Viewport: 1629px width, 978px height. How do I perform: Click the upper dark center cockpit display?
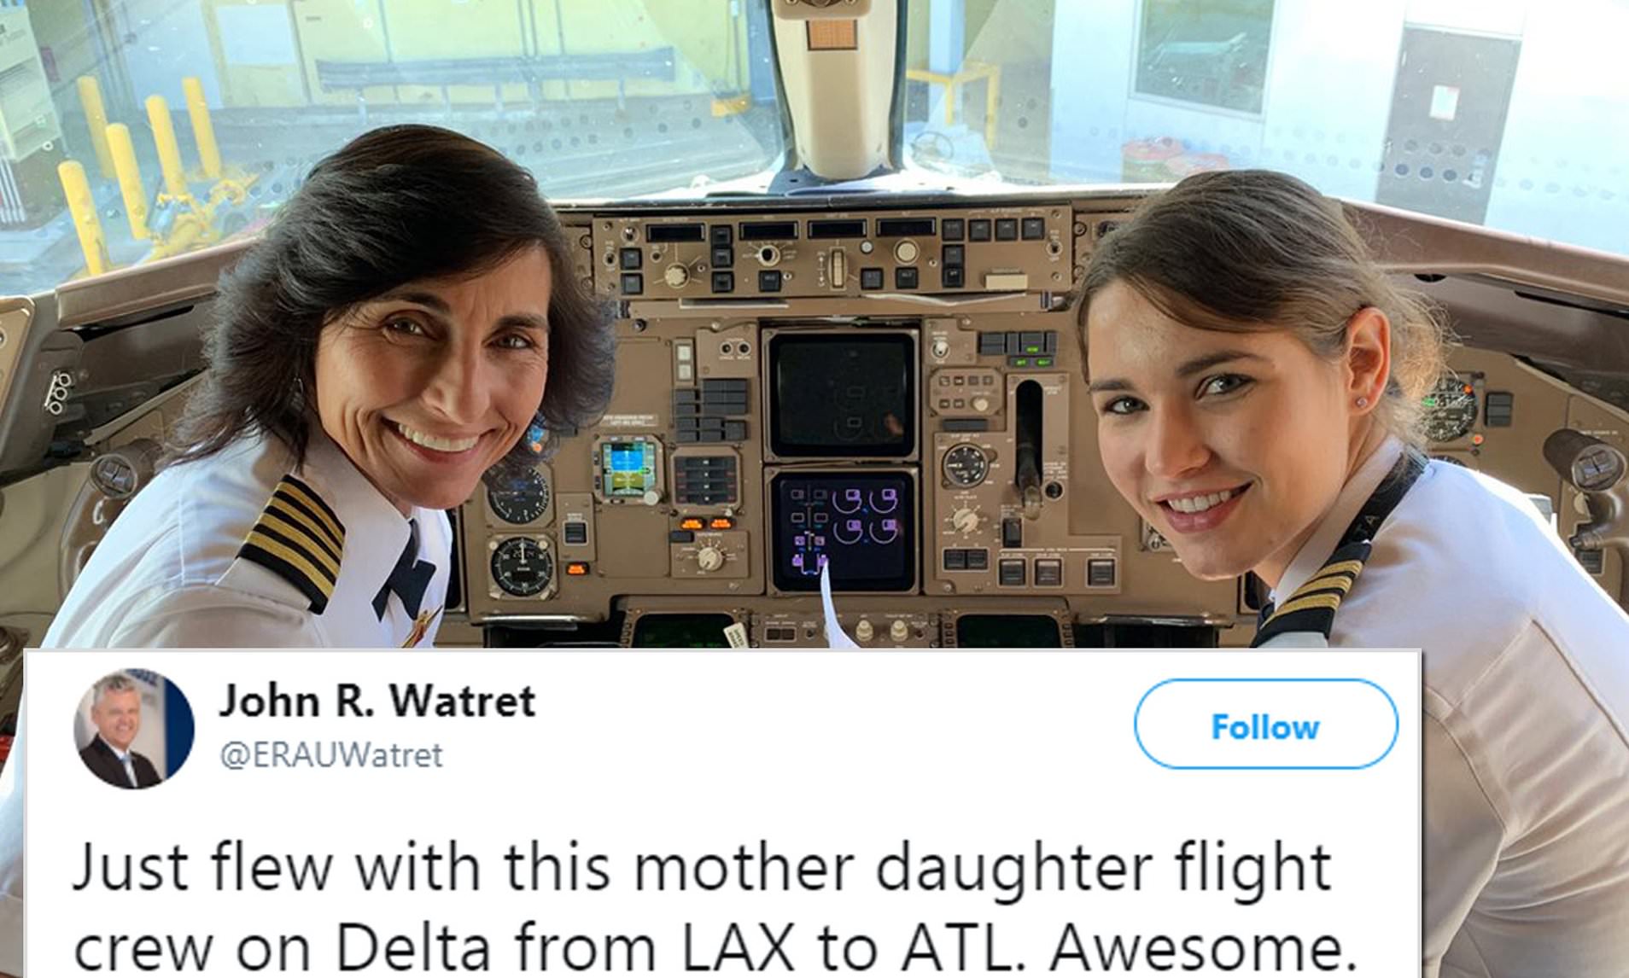click(842, 394)
